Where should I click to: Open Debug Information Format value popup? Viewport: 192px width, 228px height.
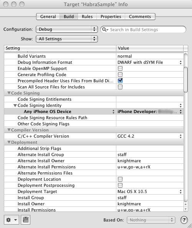coord(180,62)
